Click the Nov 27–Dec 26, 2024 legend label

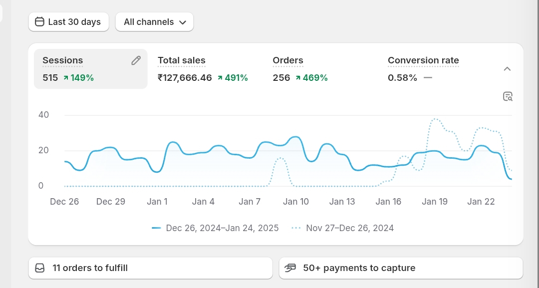click(350, 228)
